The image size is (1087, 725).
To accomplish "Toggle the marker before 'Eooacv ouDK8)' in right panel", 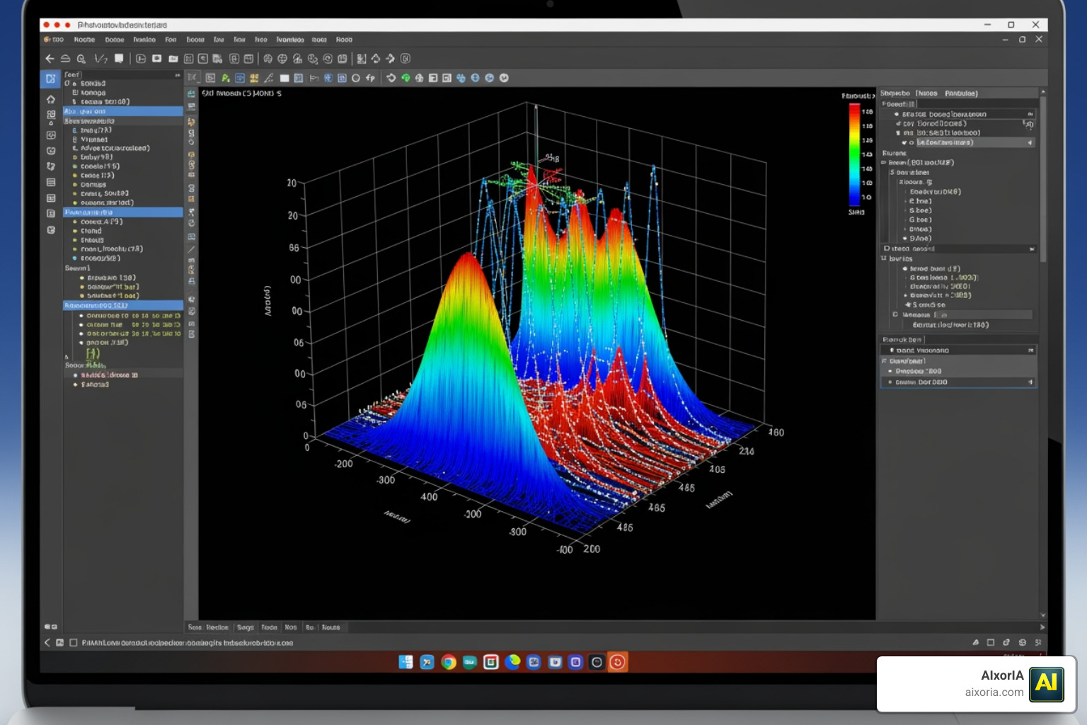I will point(905,192).
